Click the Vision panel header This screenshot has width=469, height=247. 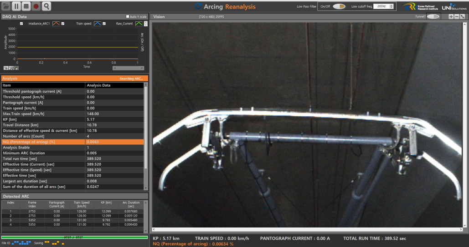click(x=309, y=17)
